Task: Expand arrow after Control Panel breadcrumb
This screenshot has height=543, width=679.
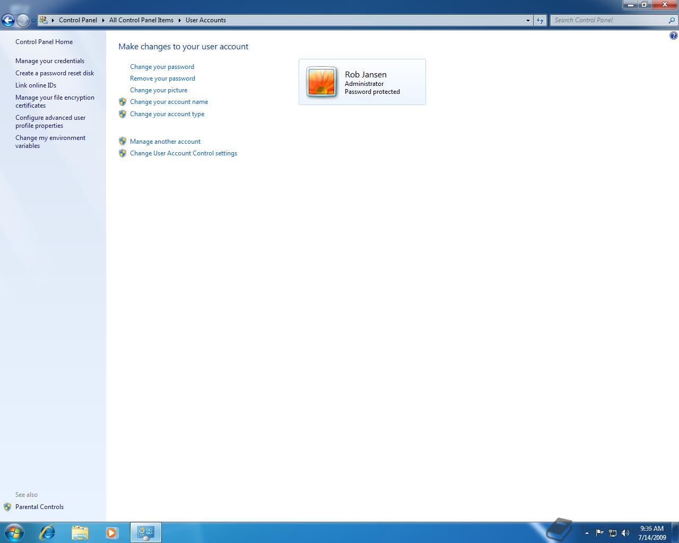Action: click(x=103, y=20)
